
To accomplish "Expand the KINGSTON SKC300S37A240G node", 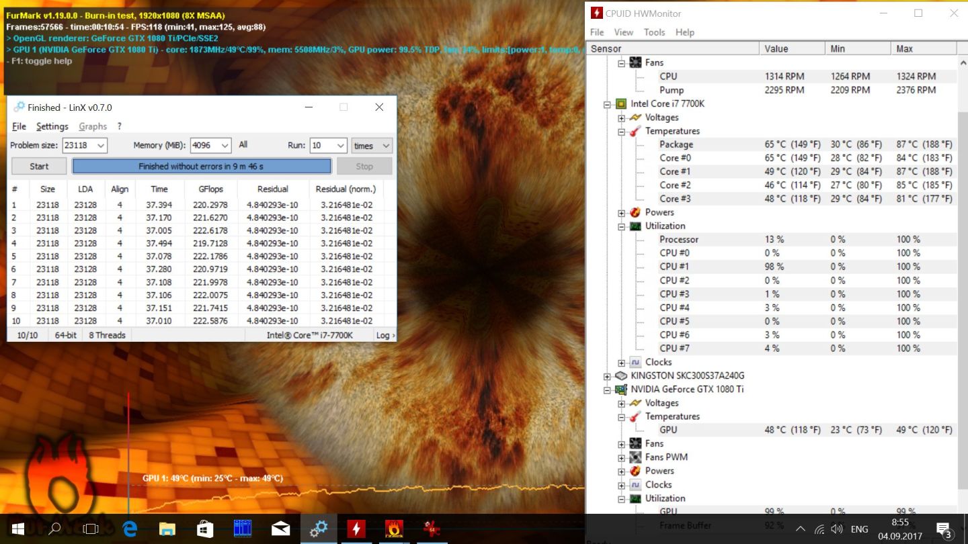I will [x=607, y=376].
